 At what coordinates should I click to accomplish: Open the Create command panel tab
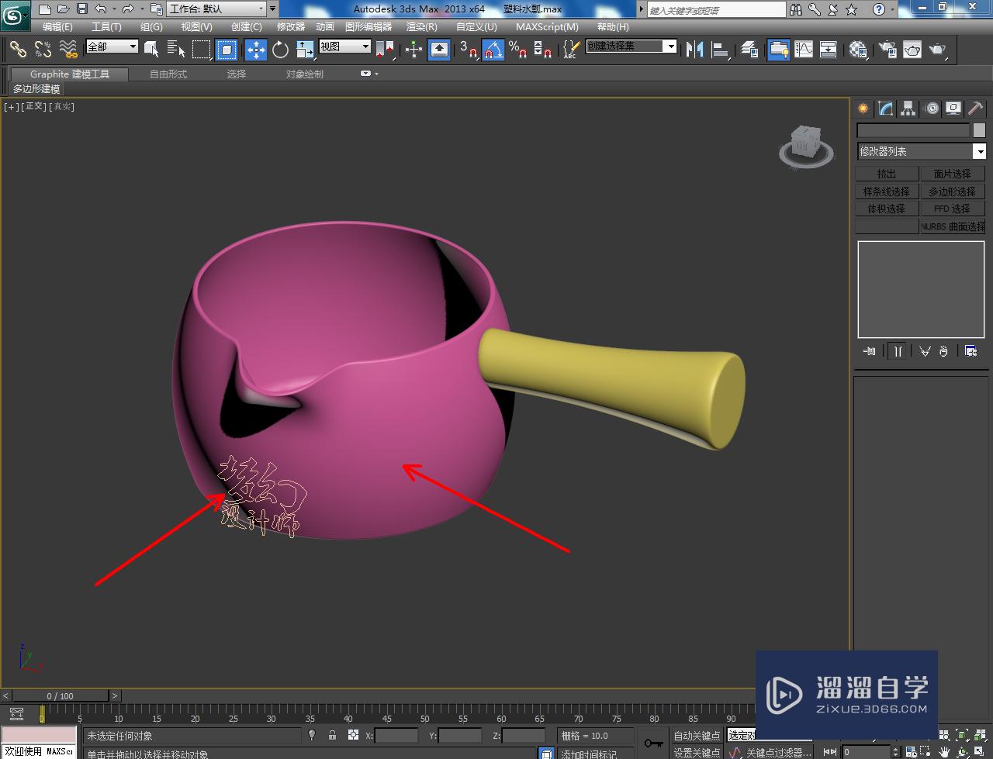coord(863,109)
